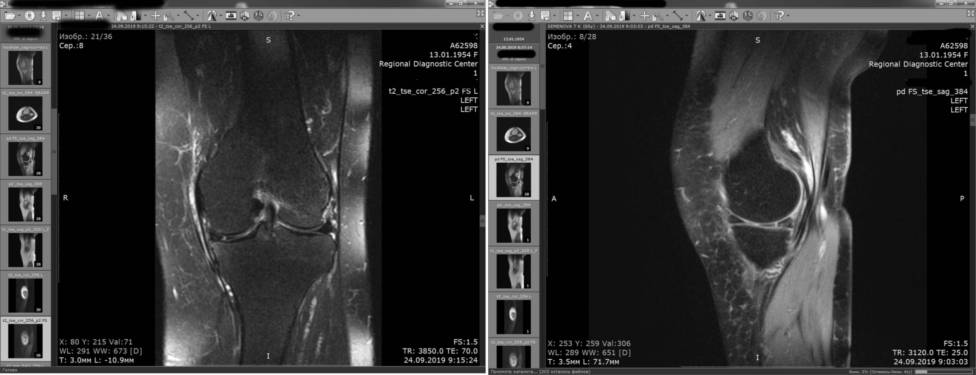The height and width of the screenshot is (375, 976).
Task: Close the t2_tse_cor_256_p2 FS image panel
Action: 482,26
